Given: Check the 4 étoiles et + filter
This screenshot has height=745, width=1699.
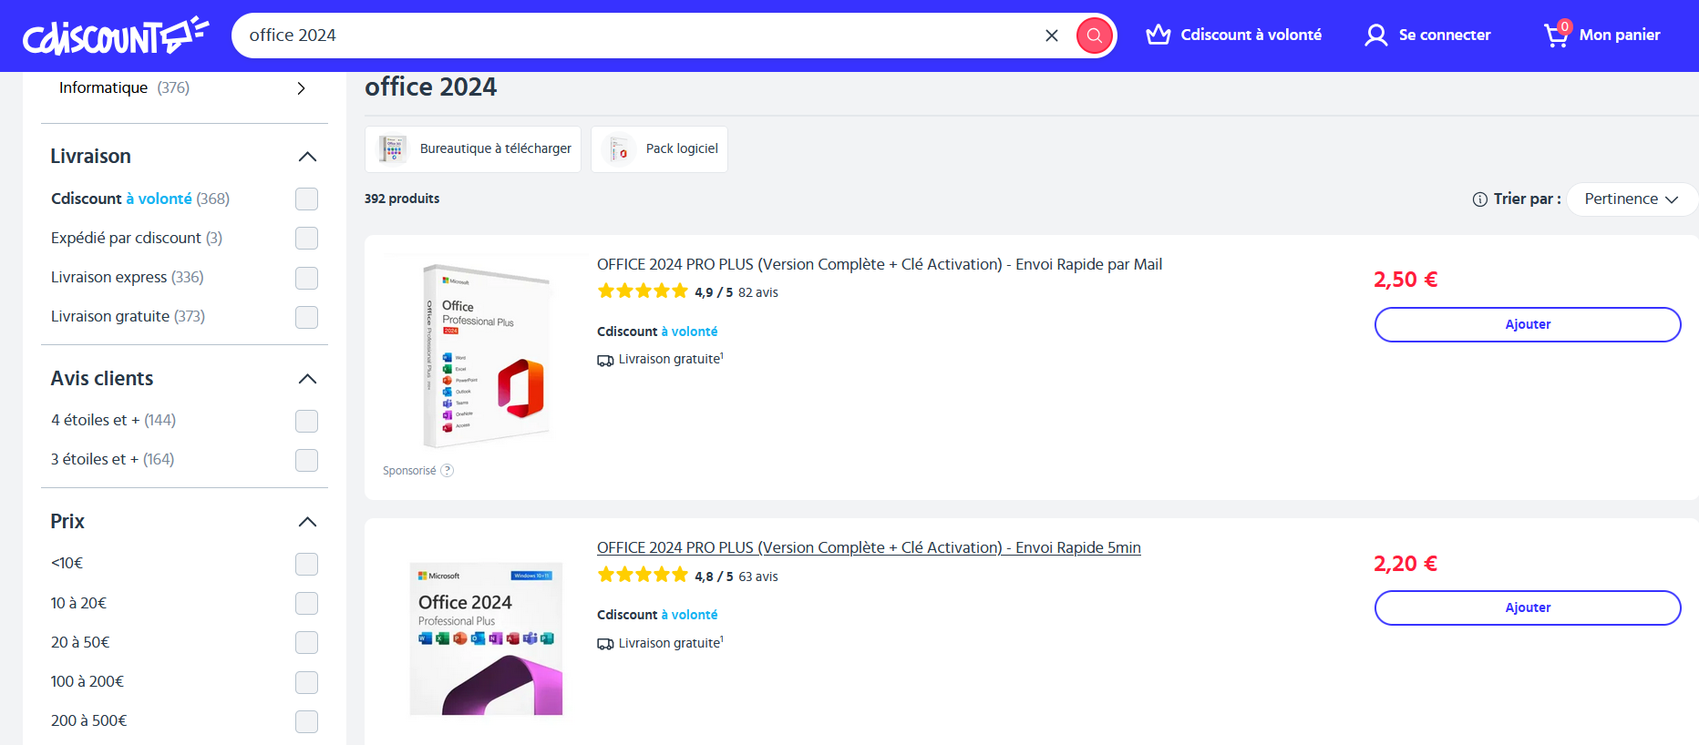Looking at the screenshot, I should click(306, 421).
